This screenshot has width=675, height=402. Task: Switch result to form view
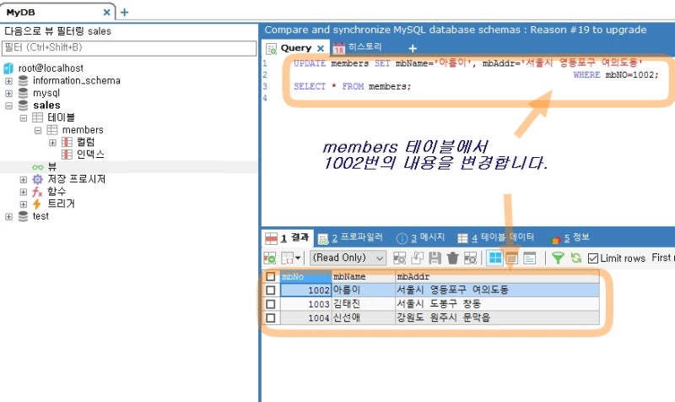click(511, 258)
